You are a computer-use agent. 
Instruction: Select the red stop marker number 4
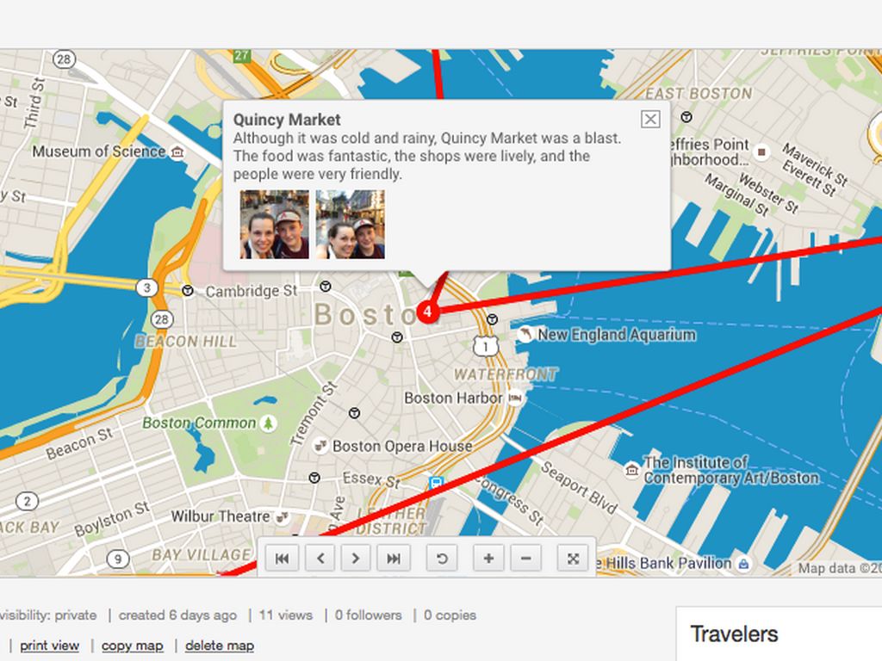point(427,312)
